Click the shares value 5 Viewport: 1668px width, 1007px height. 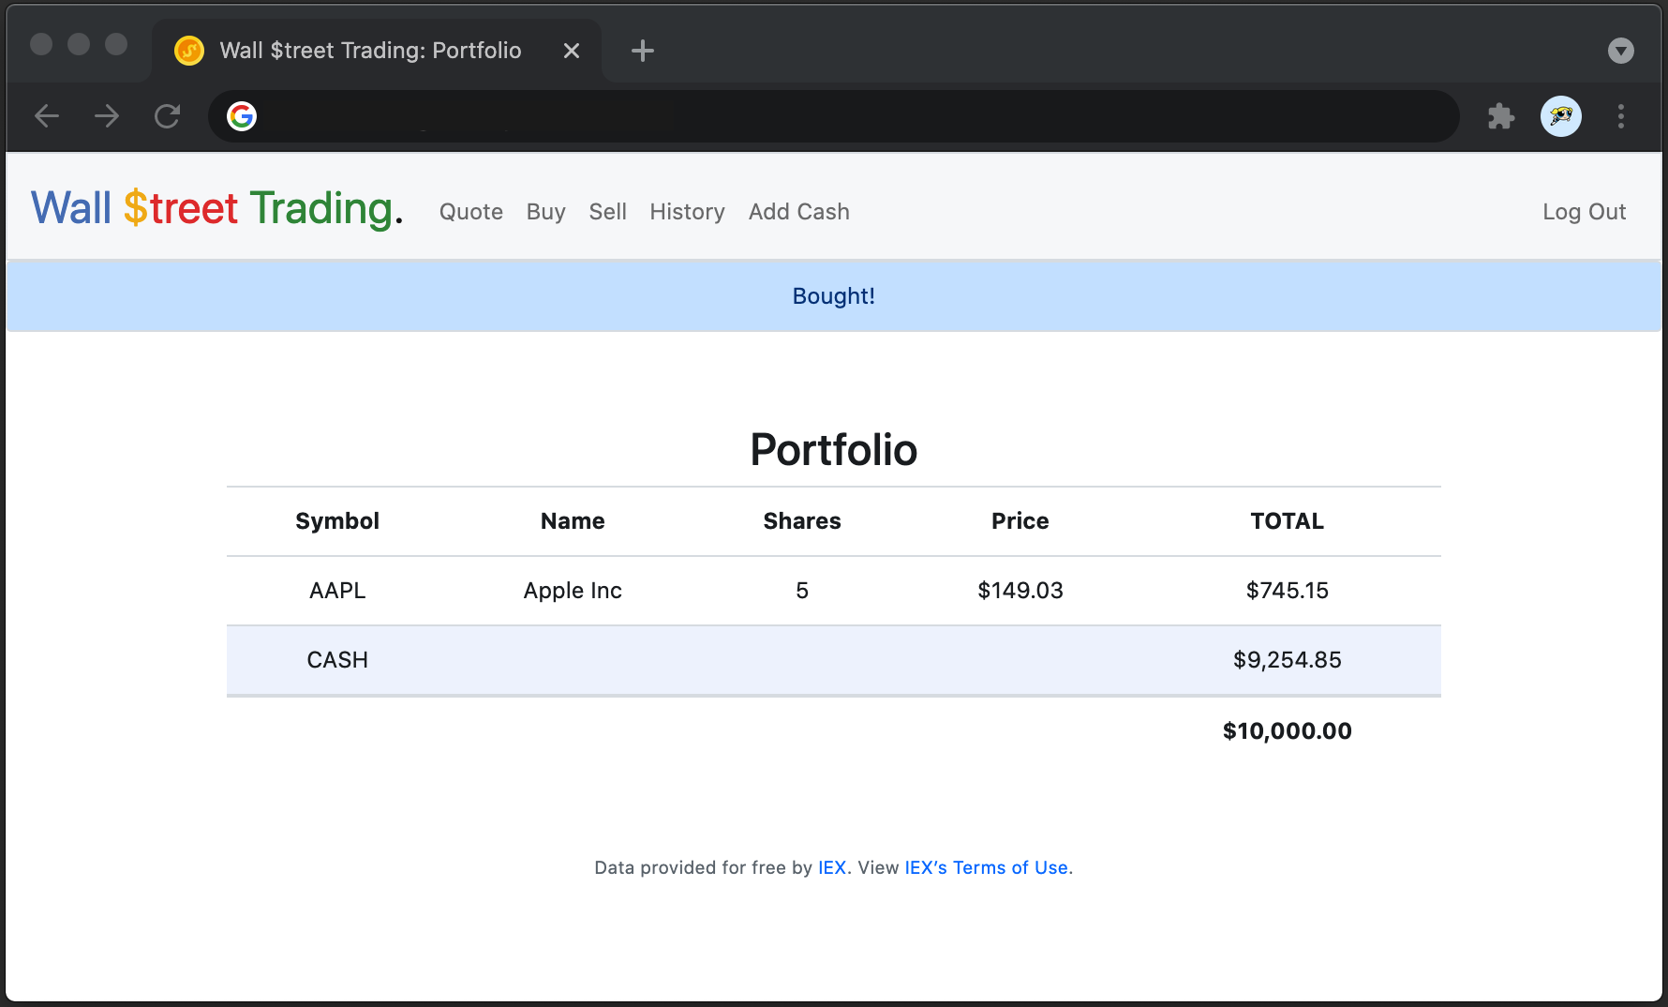[802, 591]
